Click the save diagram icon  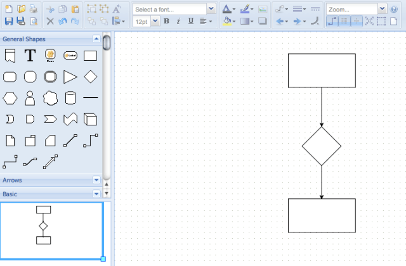coord(9,21)
